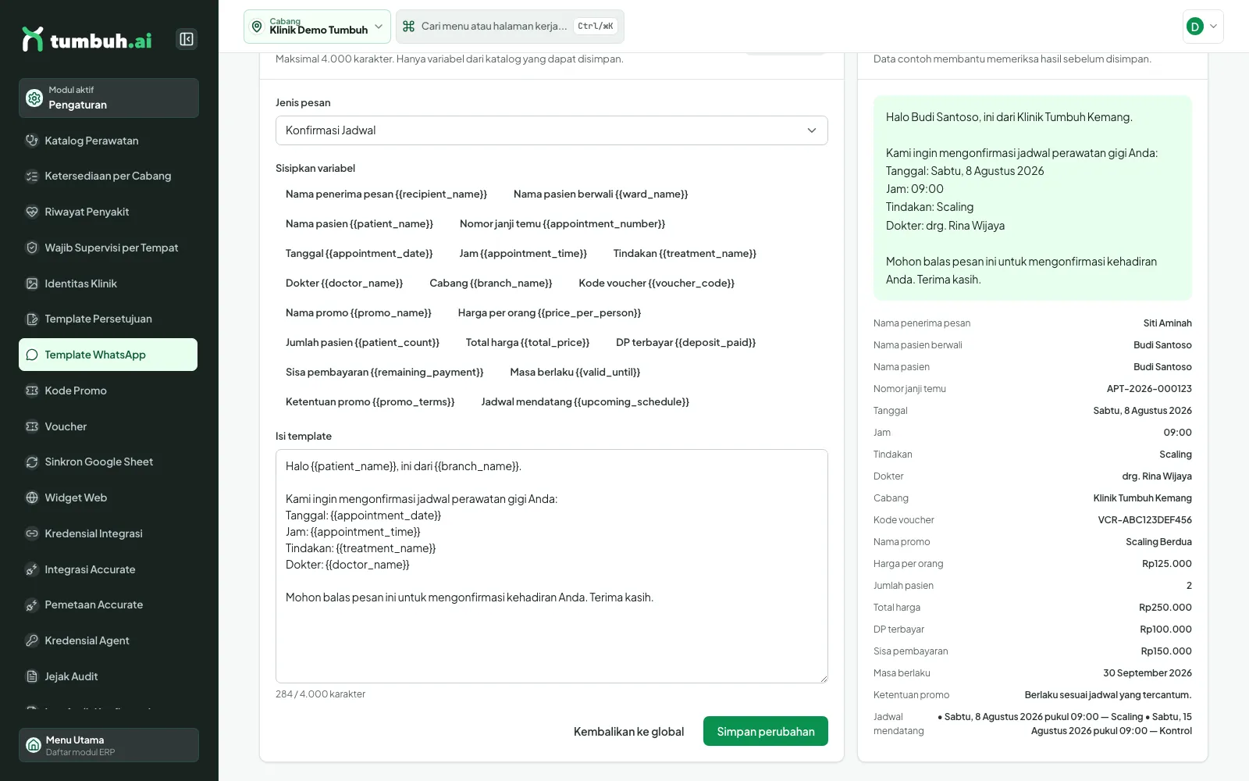The width and height of the screenshot is (1249, 781).
Task: Open the user avatar D account menu
Action: pos(1203,27)
